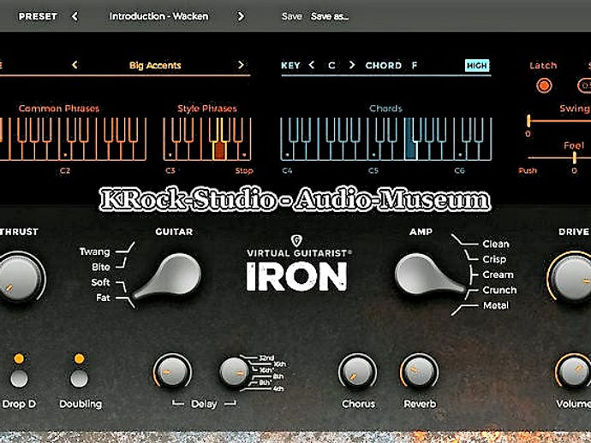Viewport: 591px width, 443px height.
Task: Select Metal amp setting
Action: [496, 305]
